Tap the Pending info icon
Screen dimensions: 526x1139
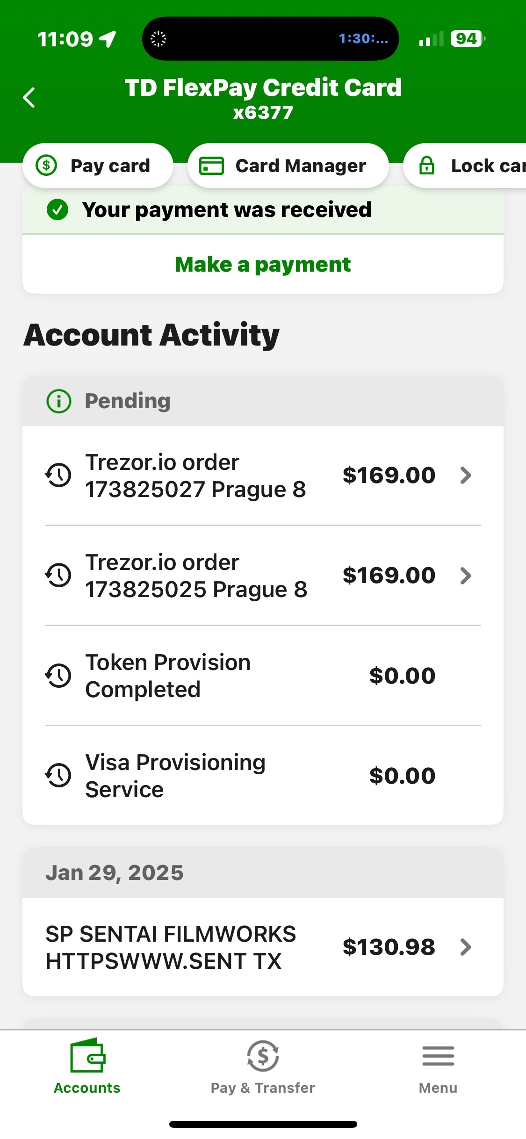tap(59, 401)
